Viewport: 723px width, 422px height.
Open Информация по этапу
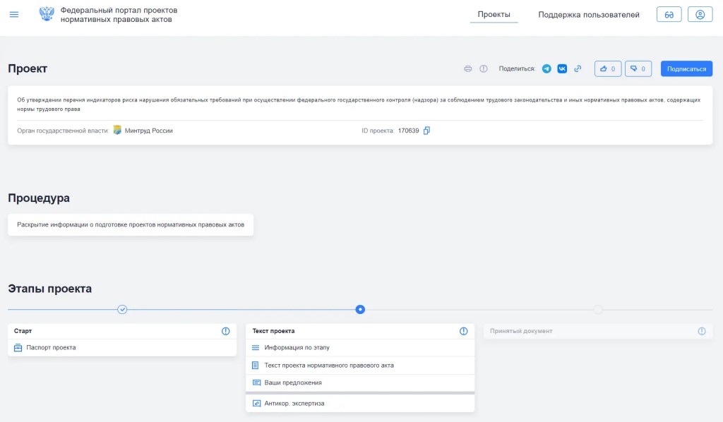point(360,348)
